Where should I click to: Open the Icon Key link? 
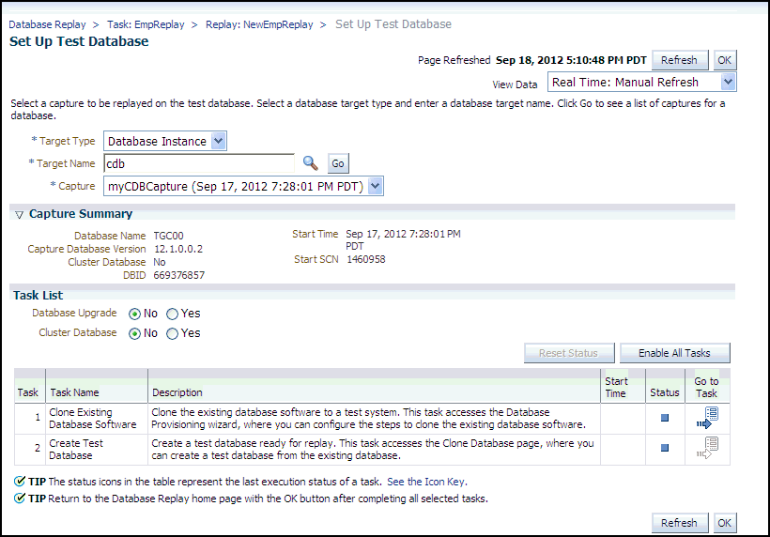(439, 482)
